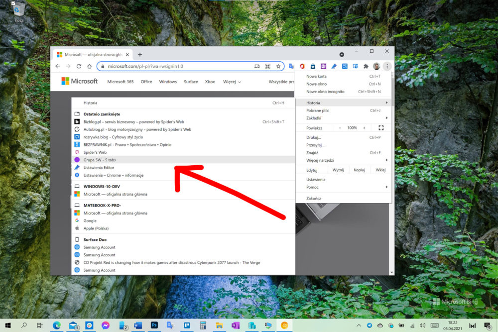Click the Chrome profile avatar
The image size is (498, 332).
pyautogui.click(x=376, y=66)
